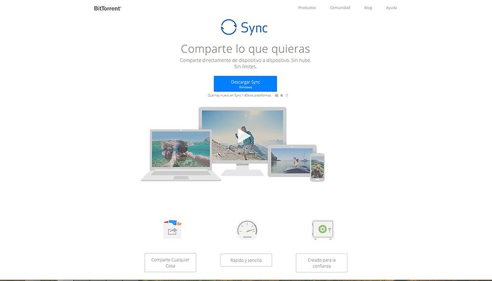
Task: Click the 'Creado para la confianza' button
Action: click(321, 263)
